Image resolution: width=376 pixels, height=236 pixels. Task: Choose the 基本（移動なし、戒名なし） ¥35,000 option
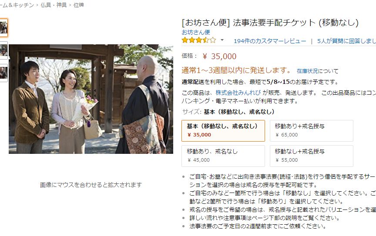point(223,131)
